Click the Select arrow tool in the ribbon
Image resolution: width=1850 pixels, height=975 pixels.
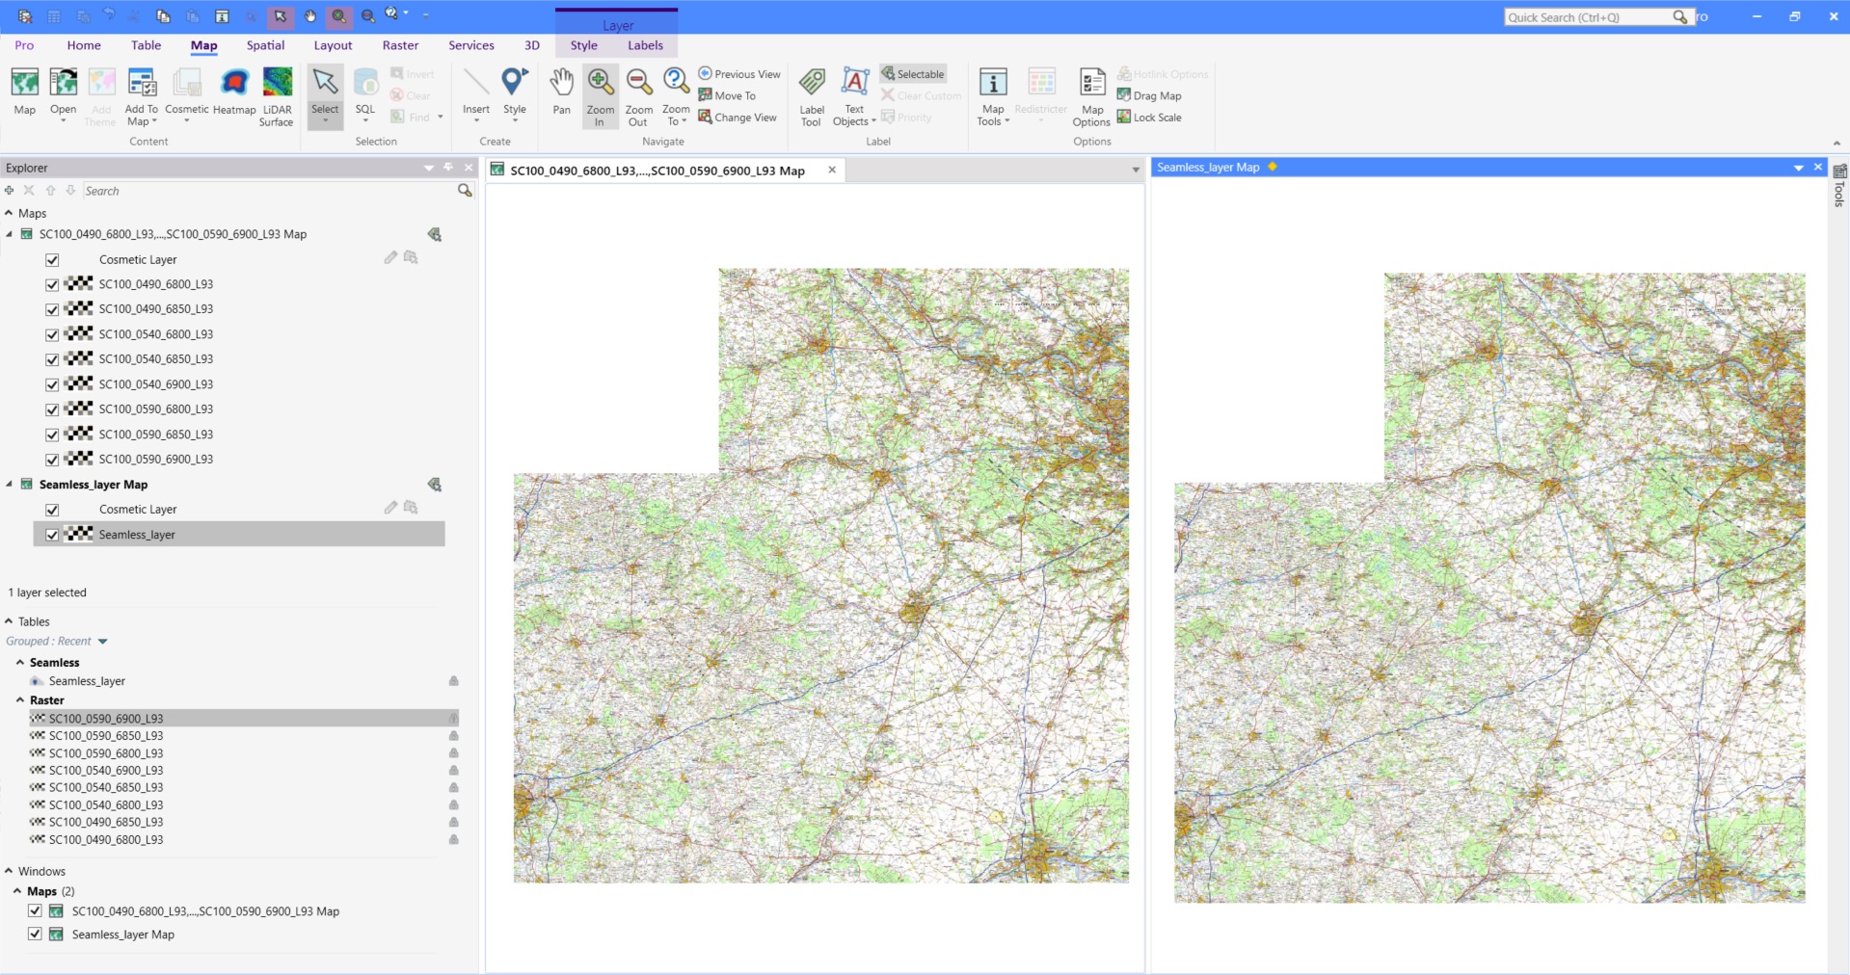pyautogui.click(x=325, y=96)
